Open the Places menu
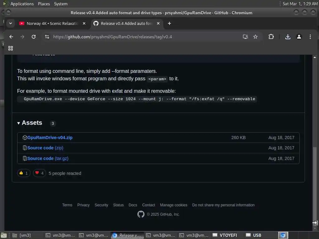The width and height of the screenshot is (319, 239). (x=44, y=4)
